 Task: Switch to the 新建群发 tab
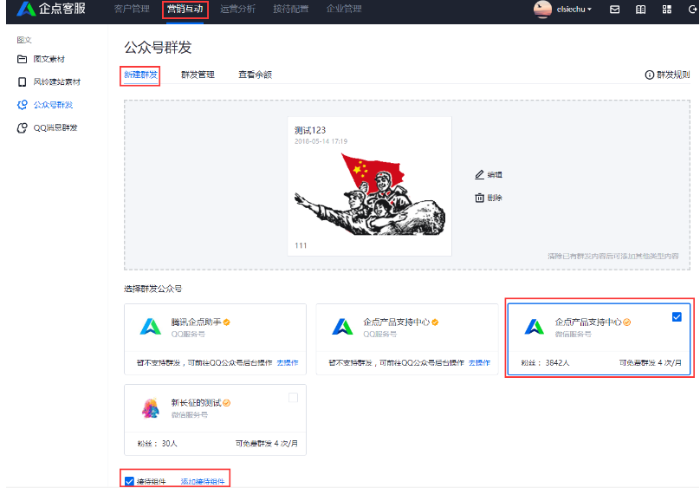point(140,75)
